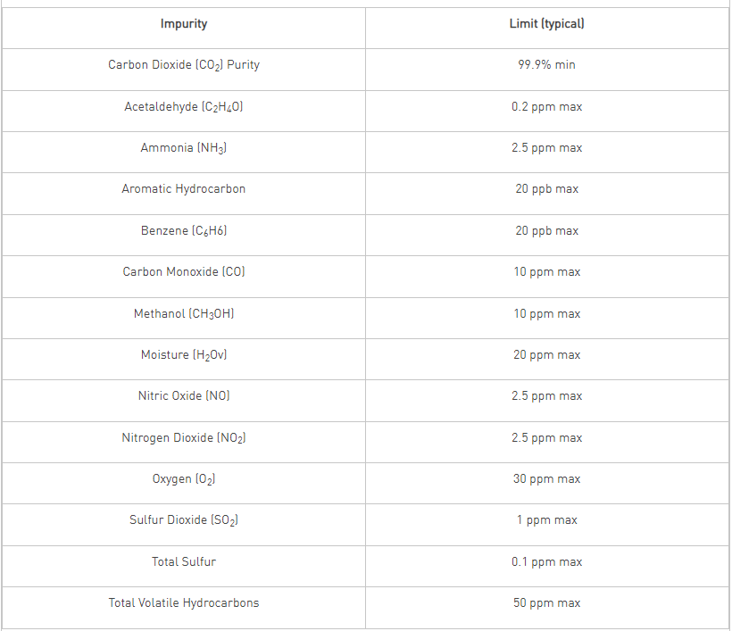The width and height of the screenshot is (732, 631).
Task: Click the 1 ppm max limit value
Action: [x=546, y=520]
